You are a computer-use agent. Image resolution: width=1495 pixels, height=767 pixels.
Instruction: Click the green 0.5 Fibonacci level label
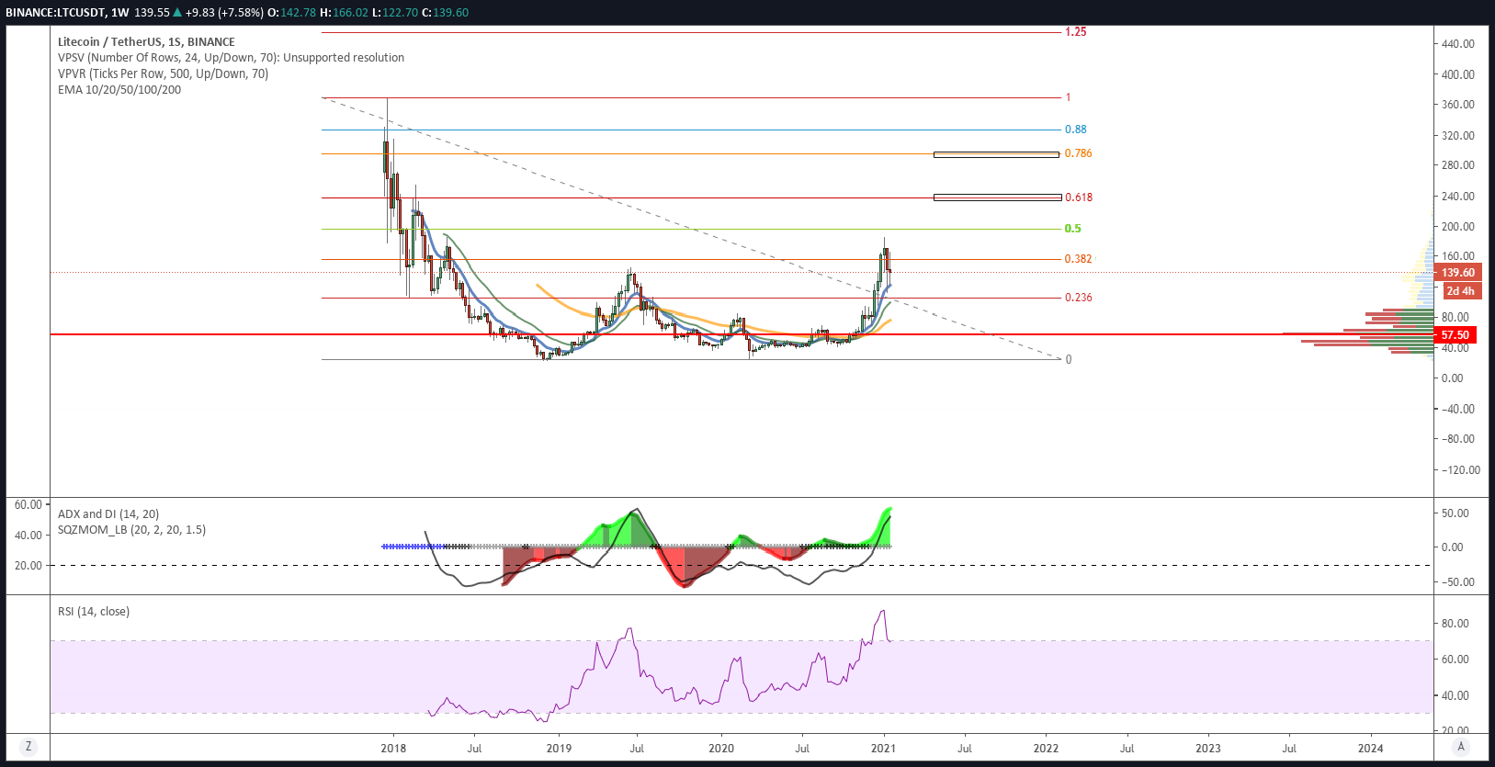(1072, 229)
